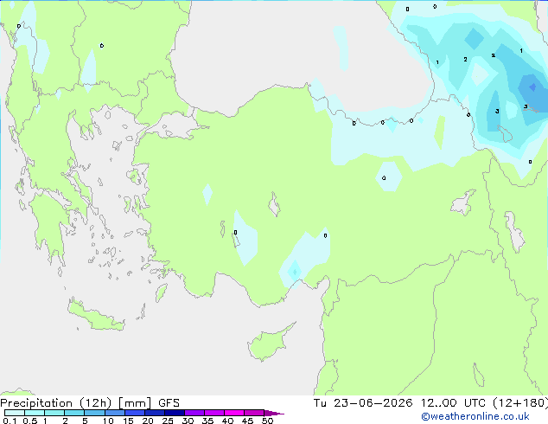This screenshot has width=548, height=424.
Task: Pick the 40–45 mm magenta legend swatch
Action: pos(234,413)
